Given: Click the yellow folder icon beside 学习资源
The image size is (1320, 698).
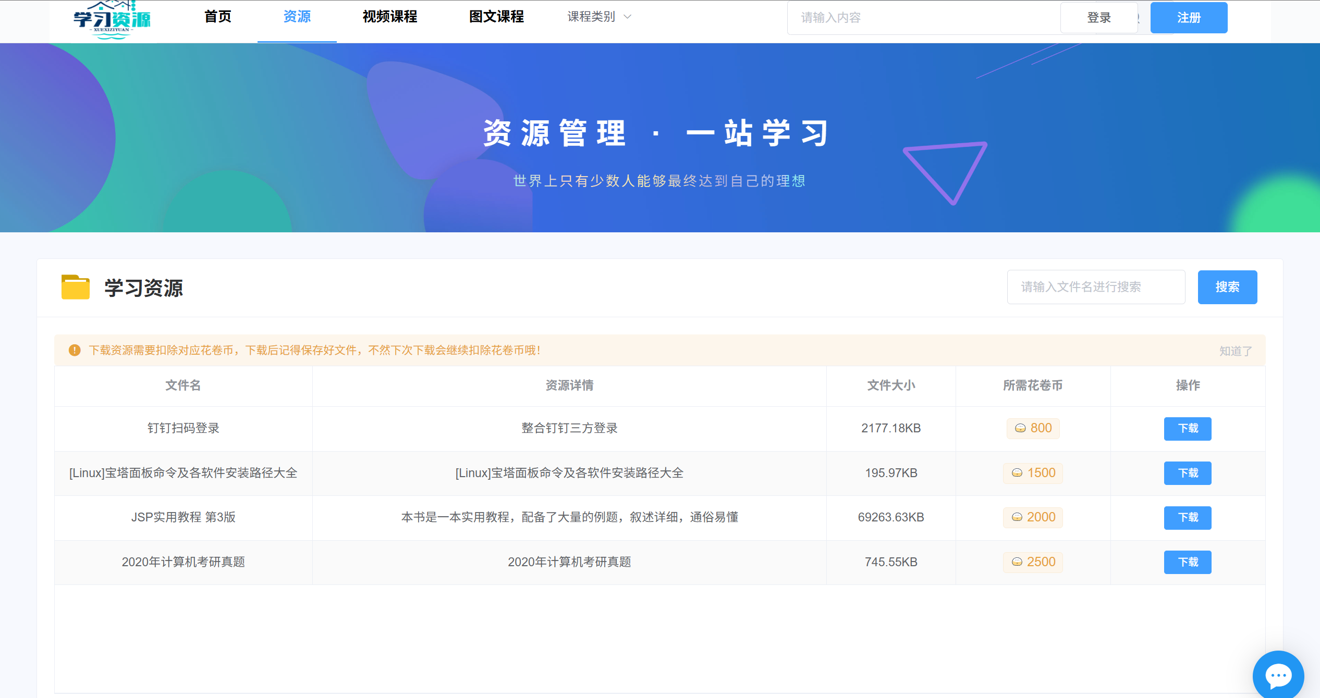Looking at the screenshot, I should click(76, 287).
